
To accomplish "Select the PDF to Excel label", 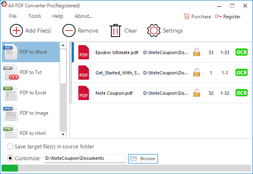I will tap(33, 93).
